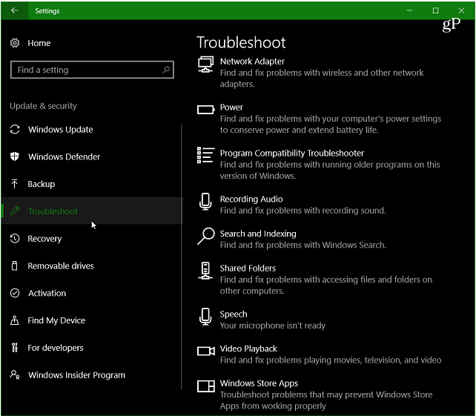Click the Speech microphone icon

205,317
